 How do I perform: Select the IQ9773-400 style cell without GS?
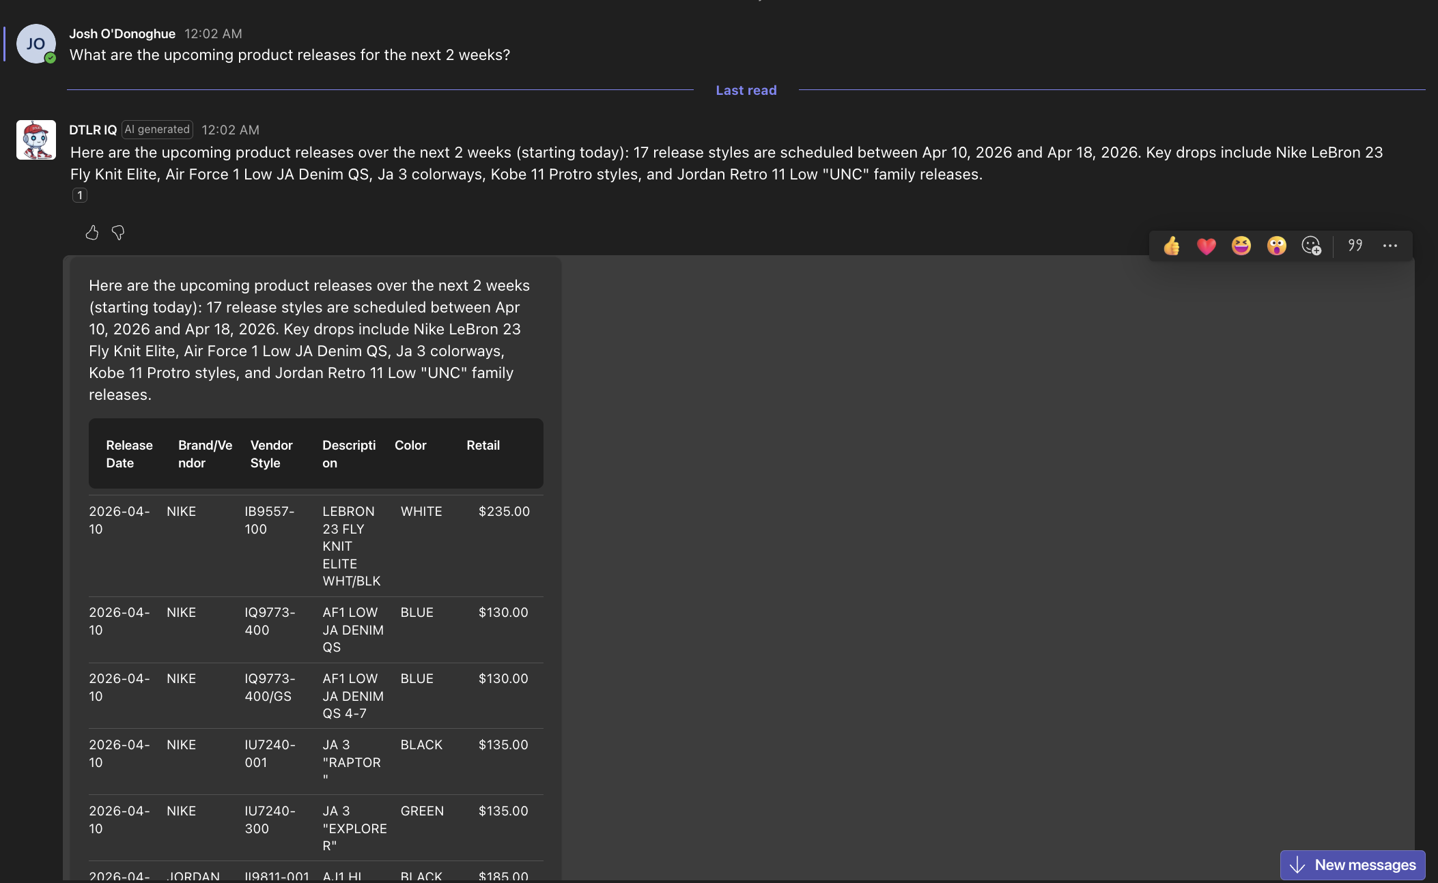coord(270,621)
